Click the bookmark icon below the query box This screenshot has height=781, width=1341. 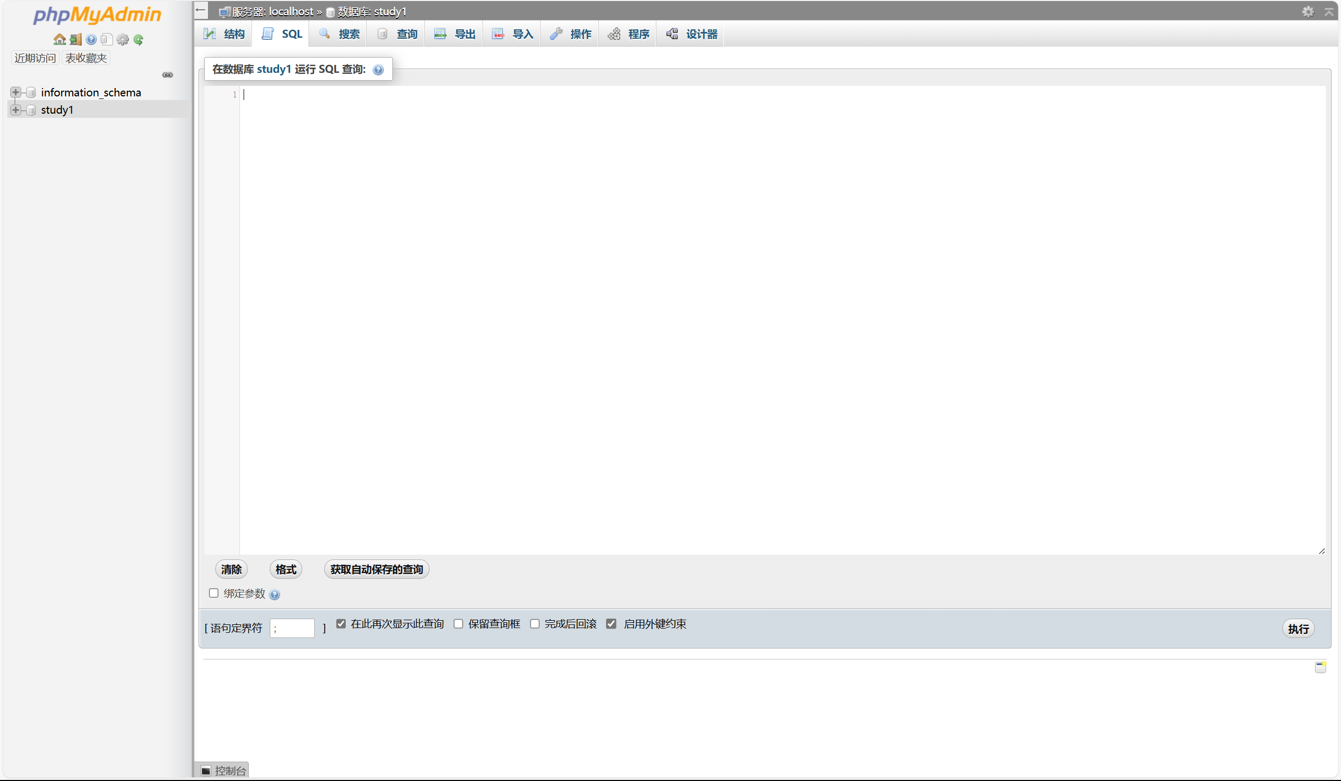pyautogui.click(x=1320, y=667)
